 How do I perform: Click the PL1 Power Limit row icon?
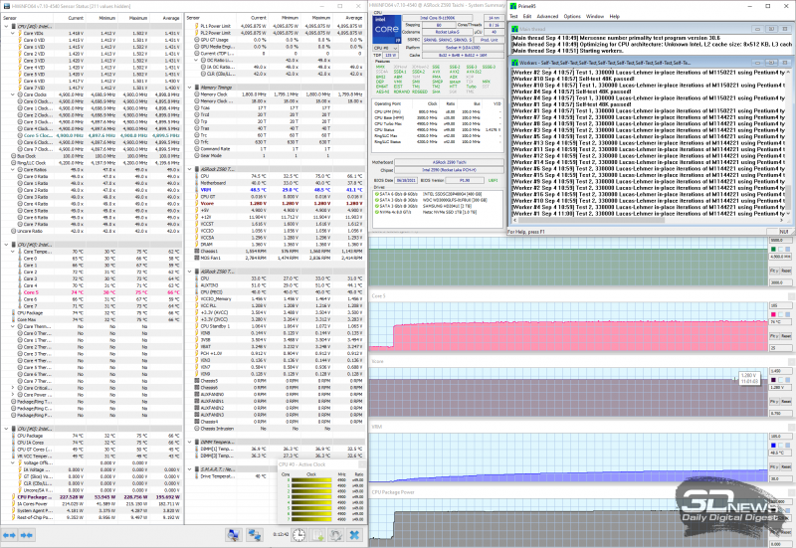[196, 26]
